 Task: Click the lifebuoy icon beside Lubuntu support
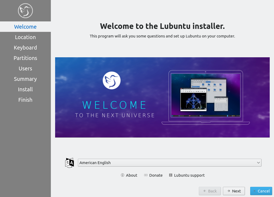coord(171,175)
